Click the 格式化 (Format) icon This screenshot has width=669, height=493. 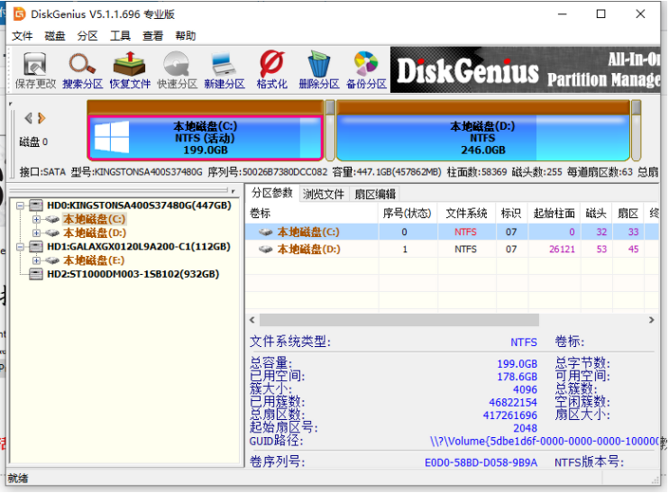point(271,70)
